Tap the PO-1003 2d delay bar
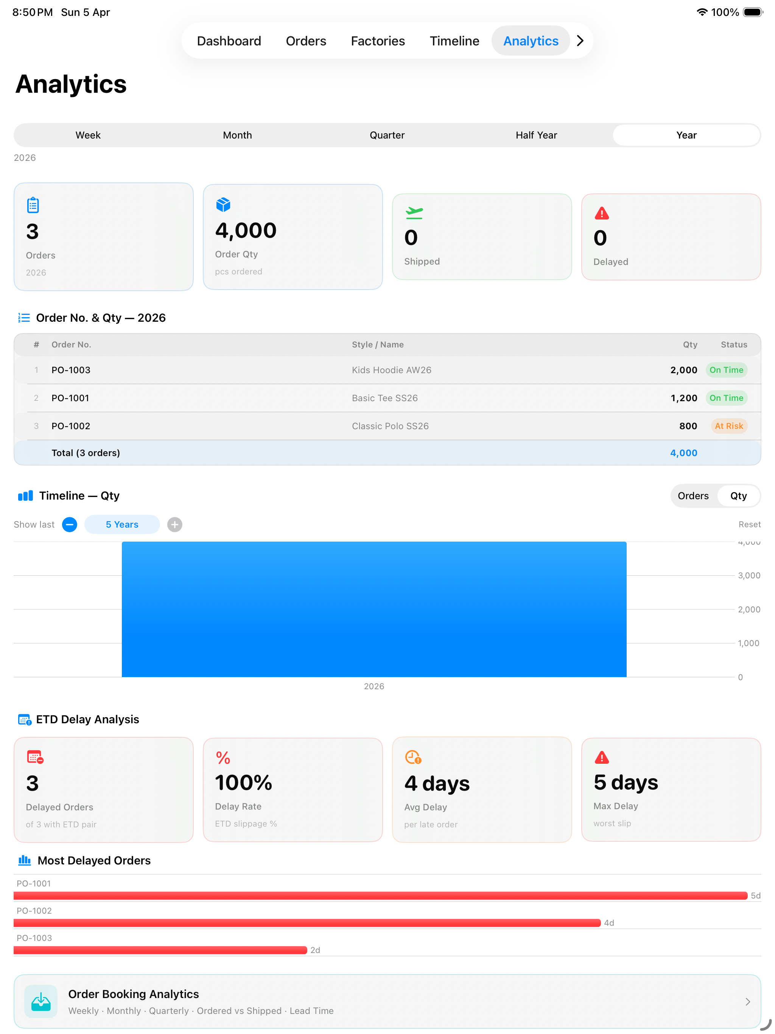This screenshot has height=1034, width=775. point(160,950)
